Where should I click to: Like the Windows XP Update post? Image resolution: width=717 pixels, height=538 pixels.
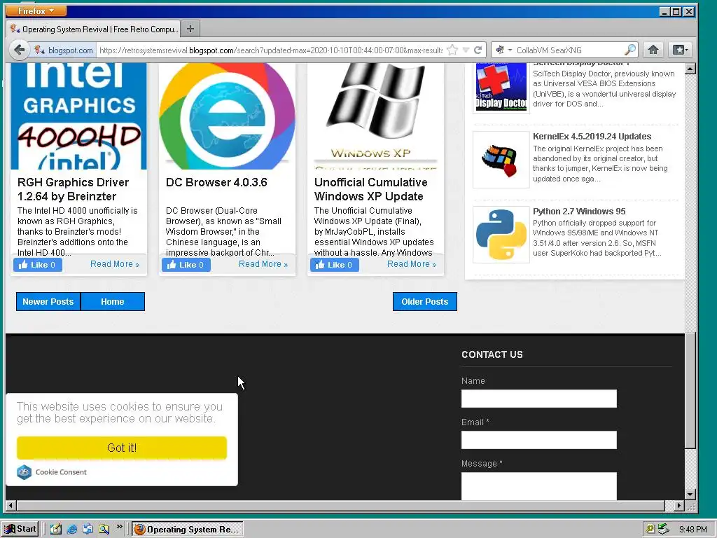pos(334,264)
